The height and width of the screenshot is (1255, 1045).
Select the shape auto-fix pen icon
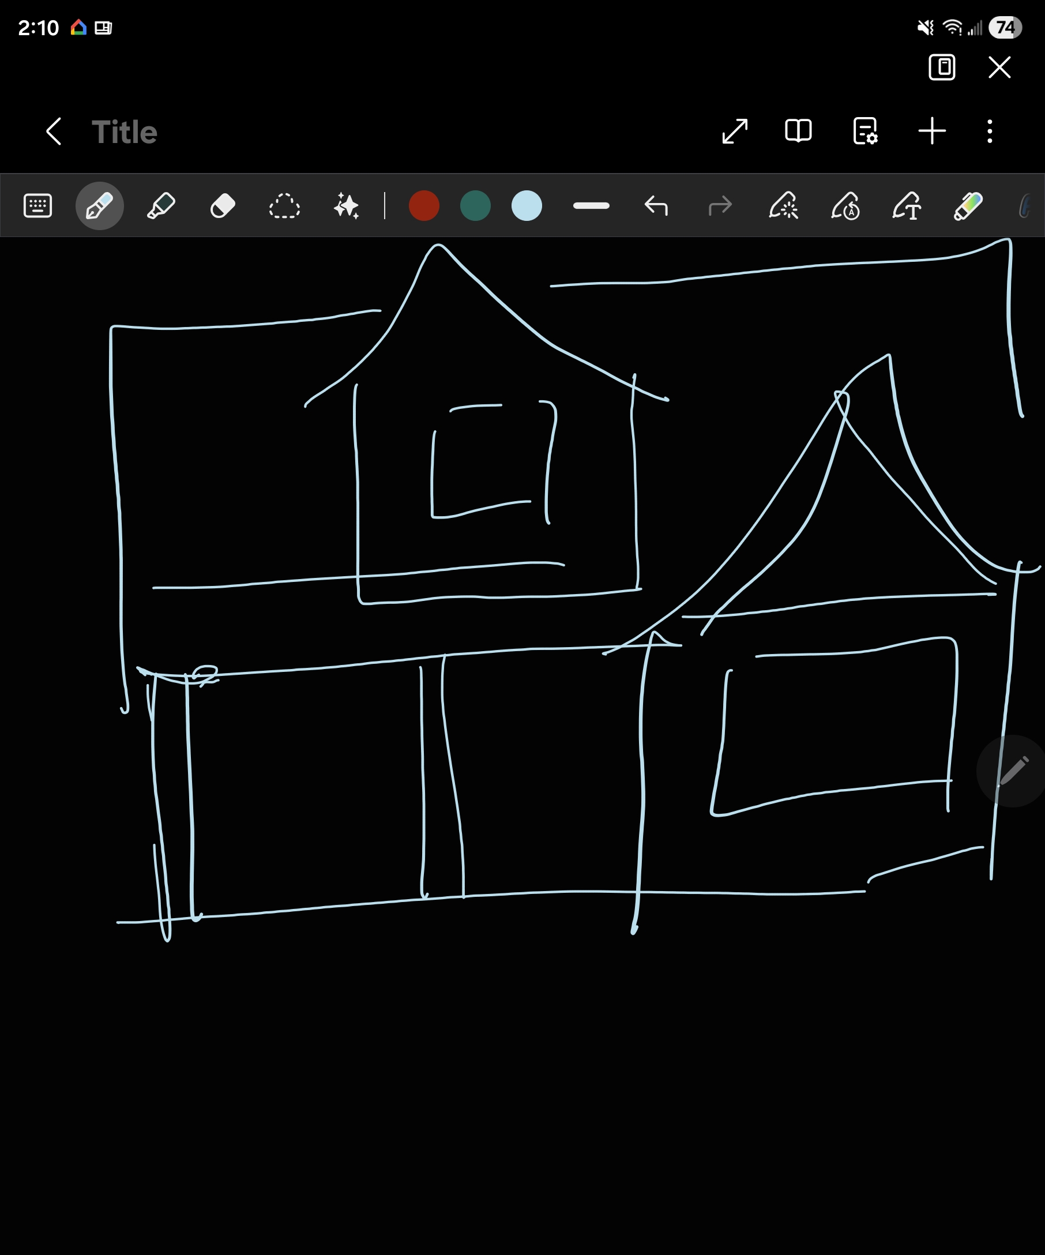783,206
